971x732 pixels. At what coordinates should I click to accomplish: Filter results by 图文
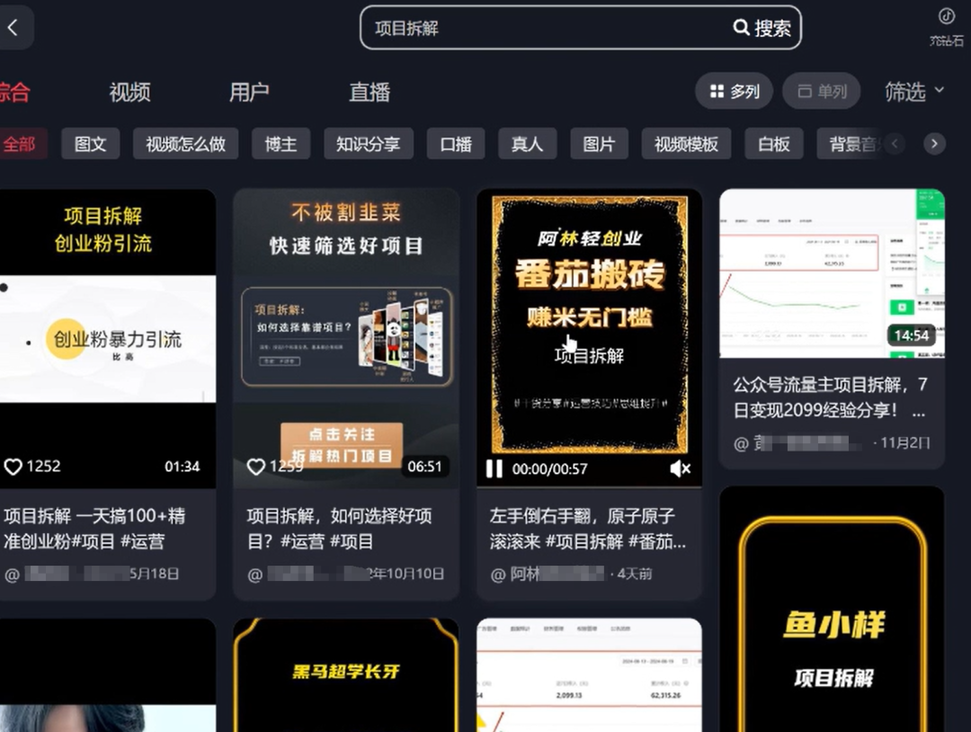[x=91, y=144]
